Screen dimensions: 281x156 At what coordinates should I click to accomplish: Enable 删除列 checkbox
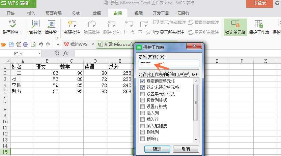[142, 132]
